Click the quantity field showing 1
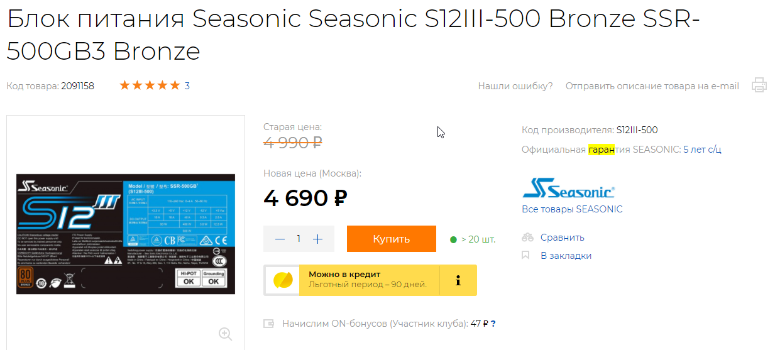This screenshot has width=775, height=350. coord(299,239)
